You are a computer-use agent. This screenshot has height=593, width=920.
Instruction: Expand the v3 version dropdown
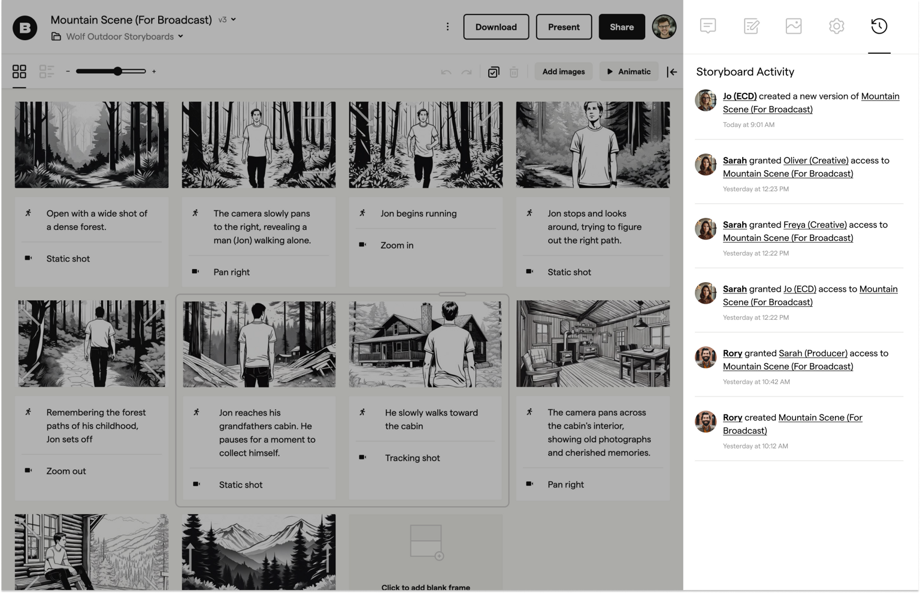[x=227, y=20]
